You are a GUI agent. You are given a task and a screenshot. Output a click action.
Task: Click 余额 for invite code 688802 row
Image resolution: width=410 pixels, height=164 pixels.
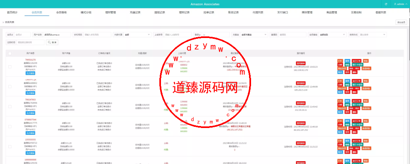click(340, 85)
